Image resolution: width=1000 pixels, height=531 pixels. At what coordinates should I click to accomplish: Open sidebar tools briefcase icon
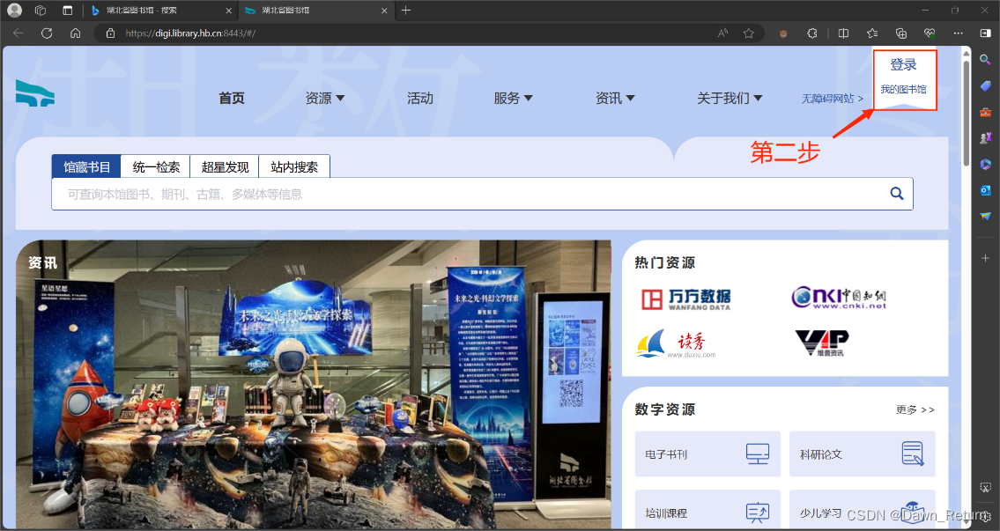tap(985, 112)
